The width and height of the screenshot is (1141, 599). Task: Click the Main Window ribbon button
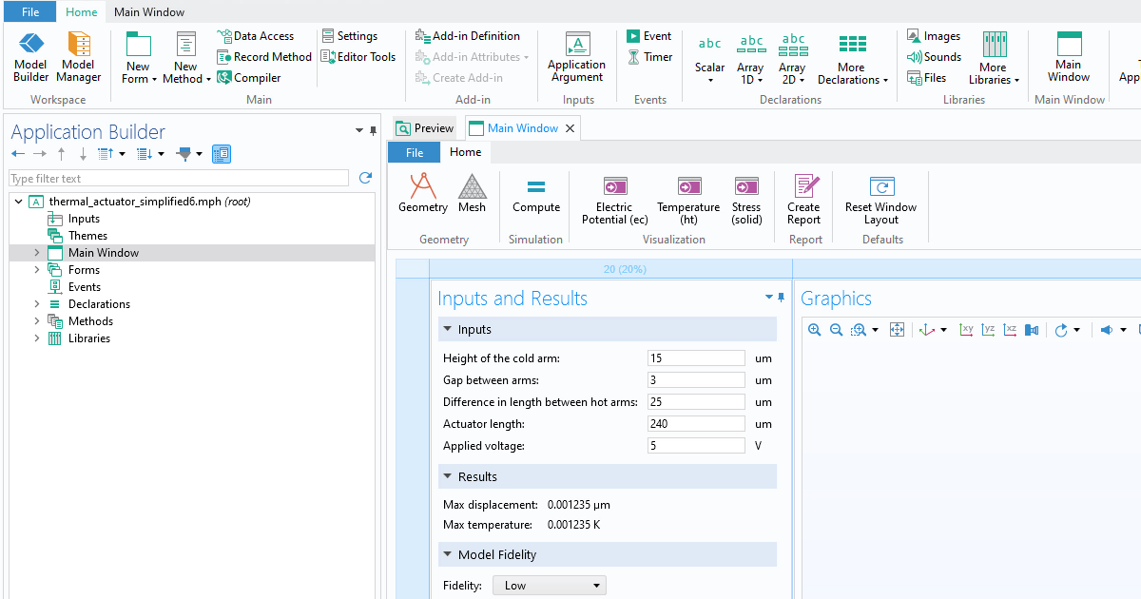[1069, 57]
